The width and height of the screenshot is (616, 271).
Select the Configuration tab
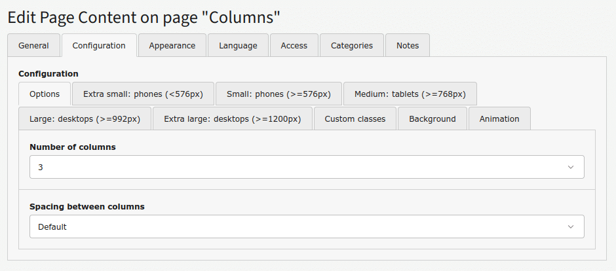pos(99,45)
